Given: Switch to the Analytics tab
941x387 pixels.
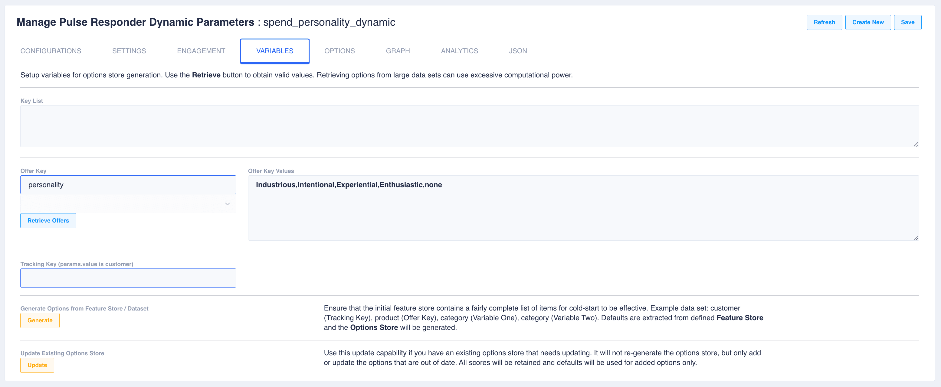Looking at the screenshot, I should [x=459, y=51].
